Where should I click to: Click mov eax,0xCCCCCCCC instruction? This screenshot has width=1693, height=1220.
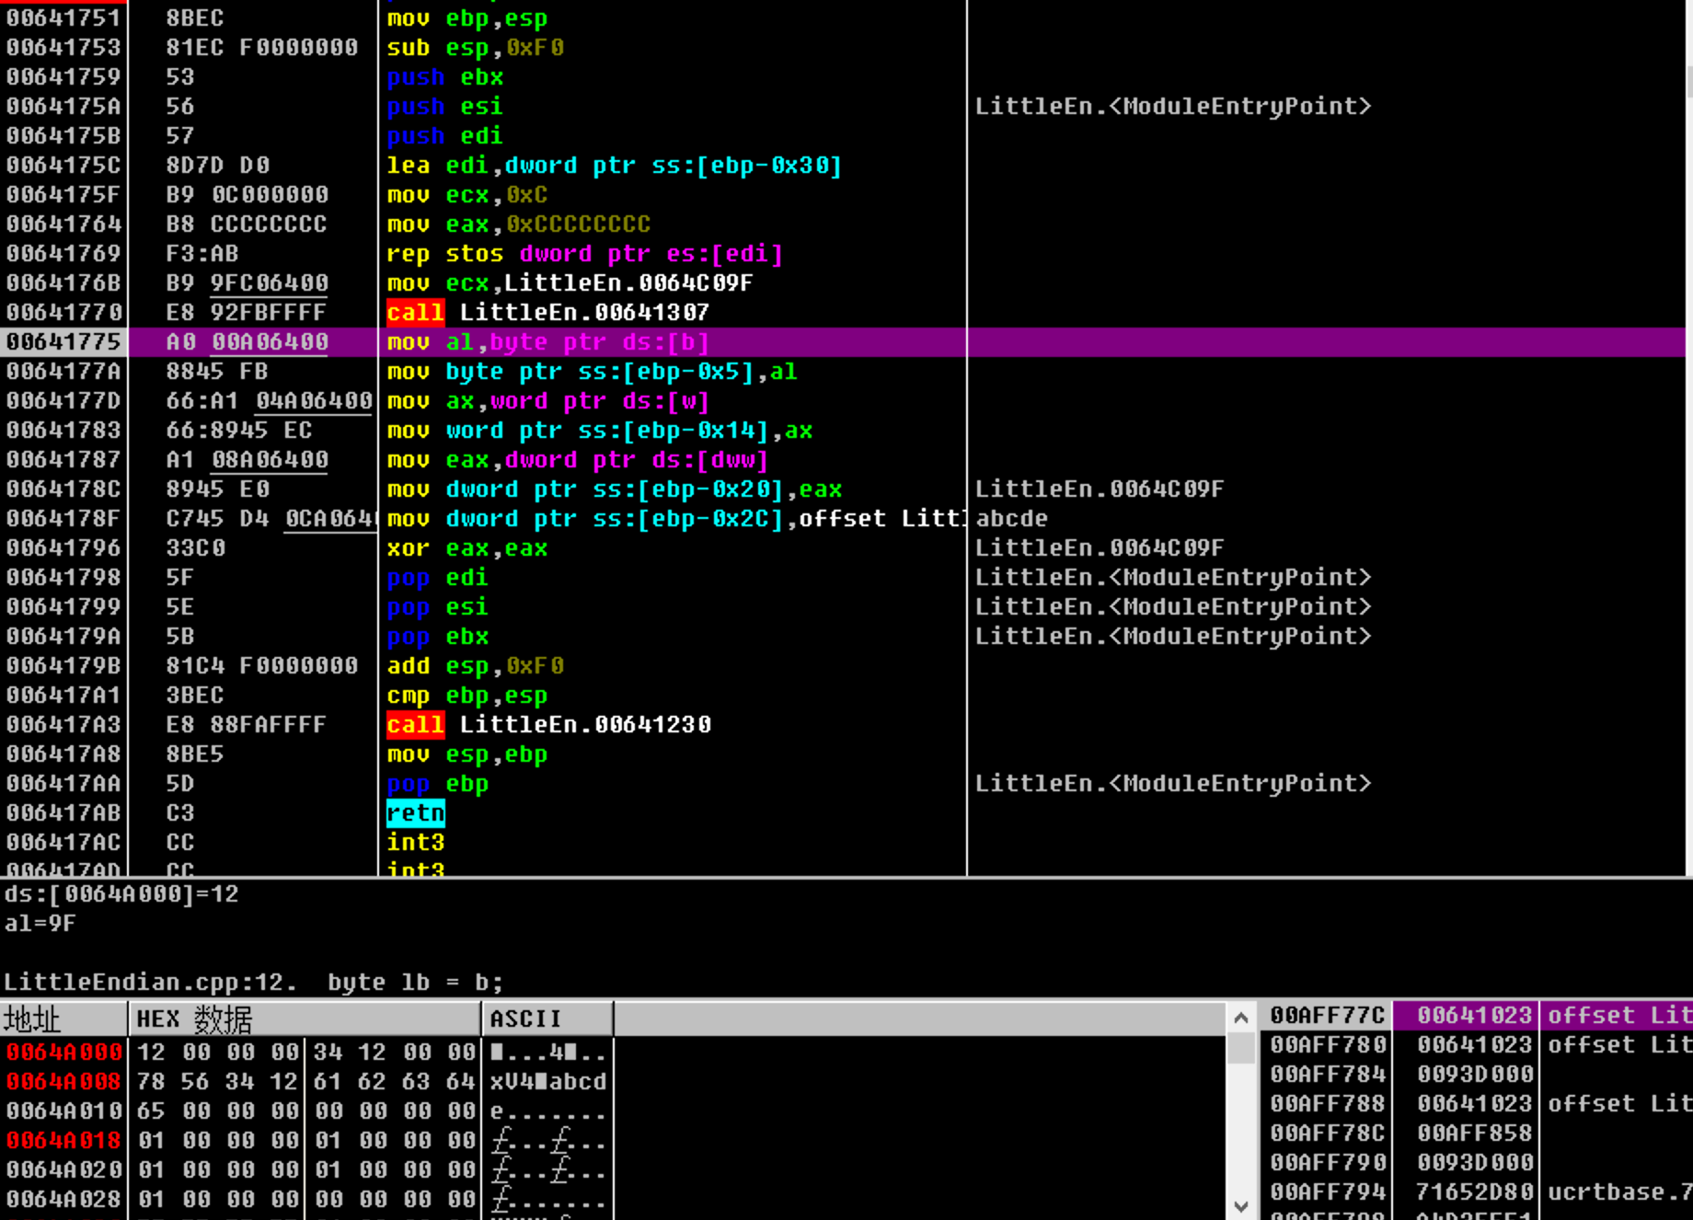point(519,224)
